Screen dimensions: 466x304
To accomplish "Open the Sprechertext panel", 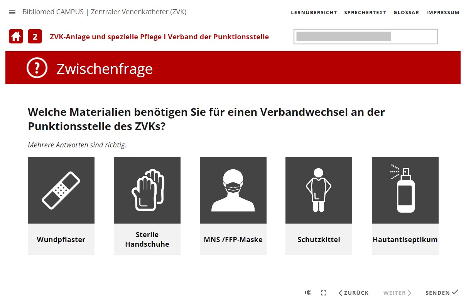I will (365, 12).
